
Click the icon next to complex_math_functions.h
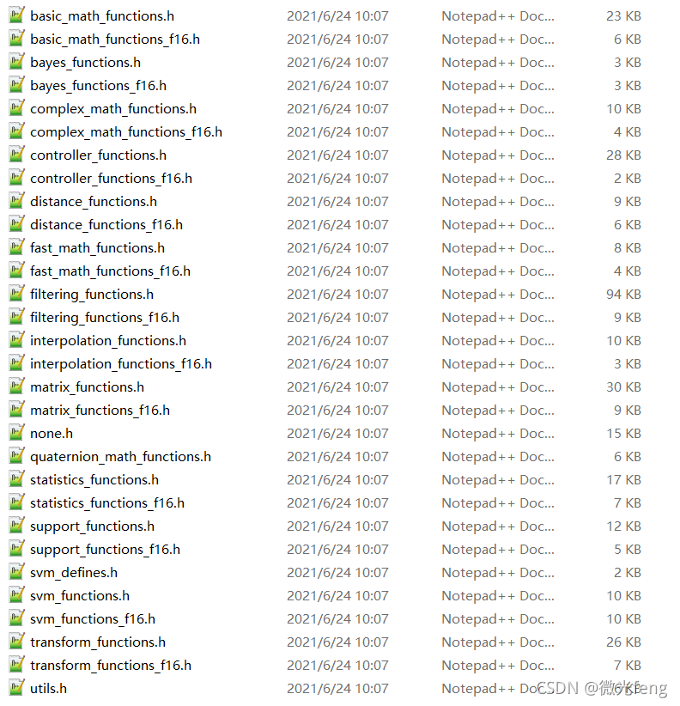click(16, 108)
